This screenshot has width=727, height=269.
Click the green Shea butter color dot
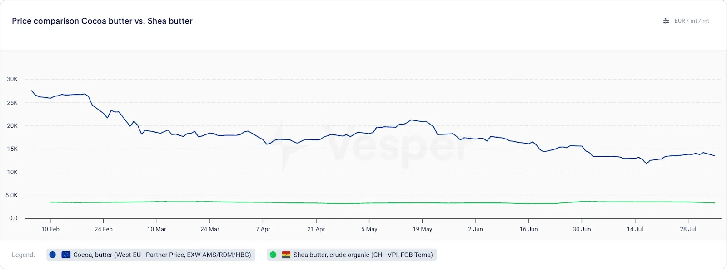coord(273,255)
